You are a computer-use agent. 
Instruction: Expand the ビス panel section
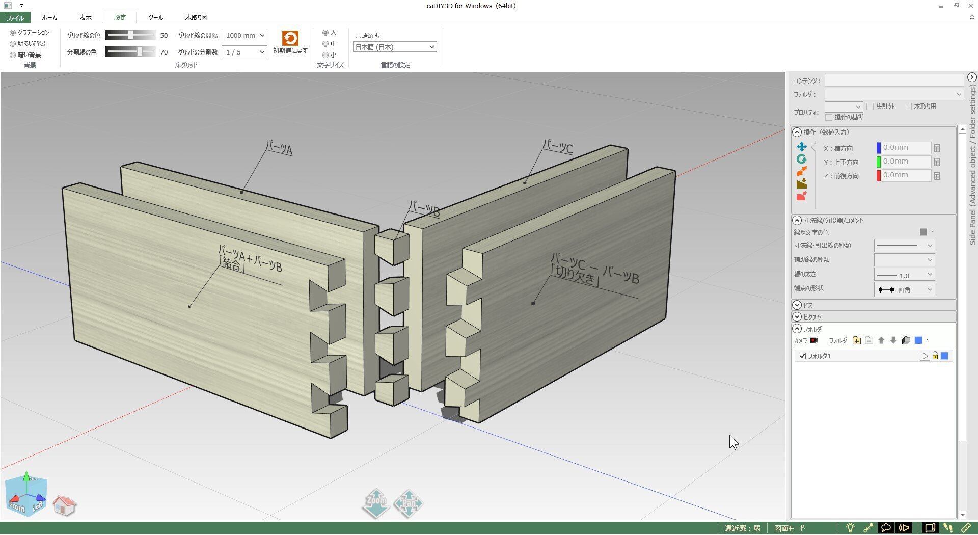tap(797, 305)
